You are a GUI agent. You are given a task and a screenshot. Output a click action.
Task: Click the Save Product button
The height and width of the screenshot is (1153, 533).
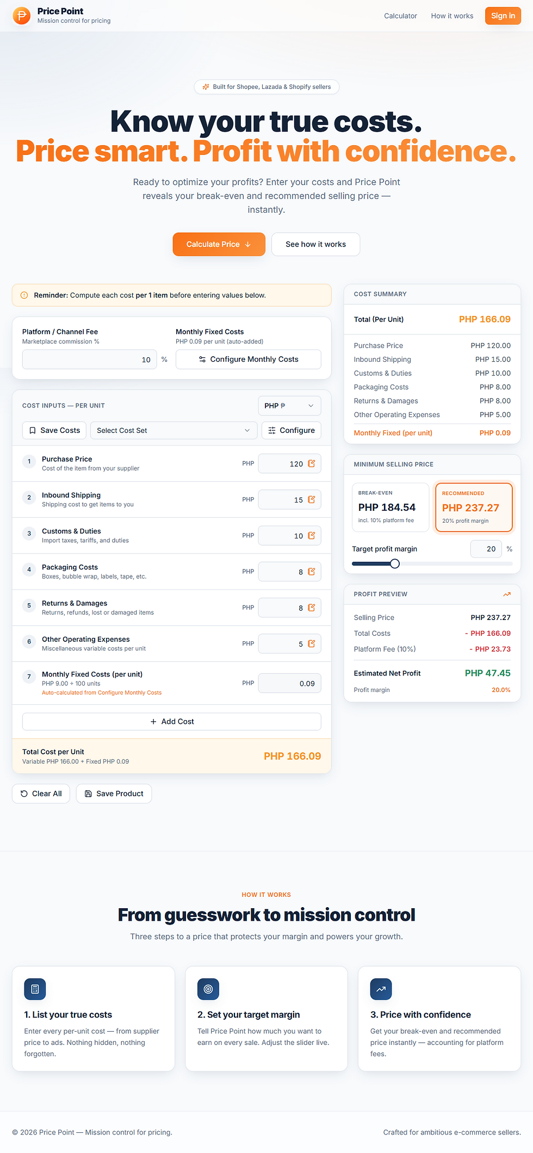pos(114,794)
